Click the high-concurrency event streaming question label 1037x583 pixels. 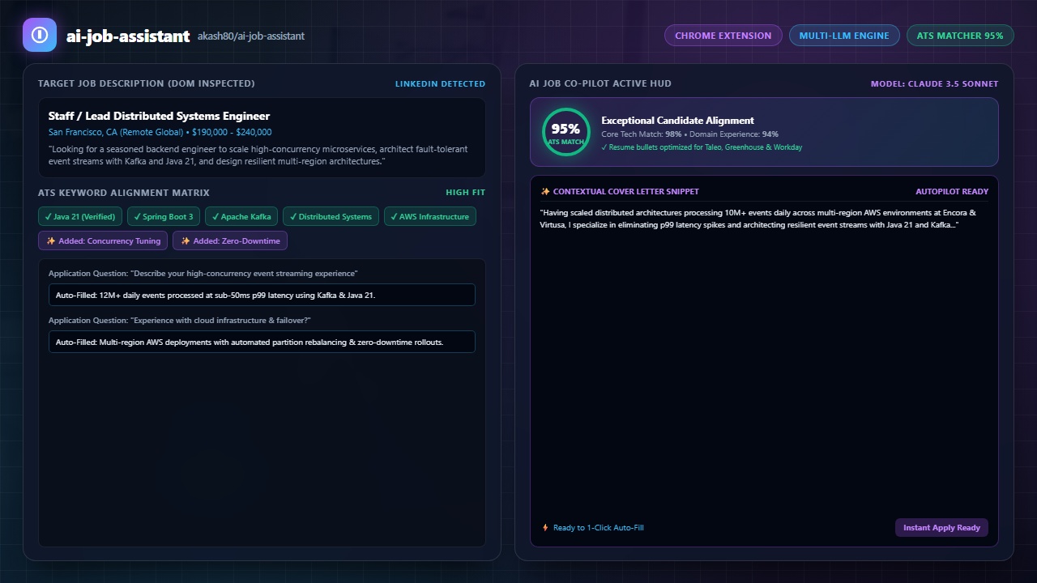[x=203, y=274]
